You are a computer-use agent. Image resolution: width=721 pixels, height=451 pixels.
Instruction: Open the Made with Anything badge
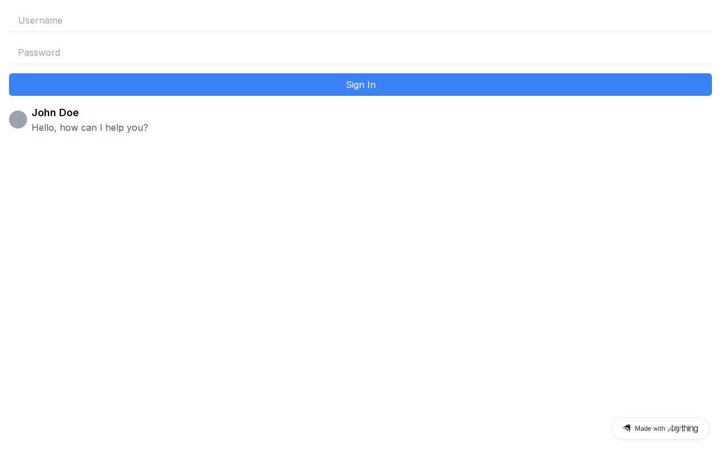click(x=660, y=428)
